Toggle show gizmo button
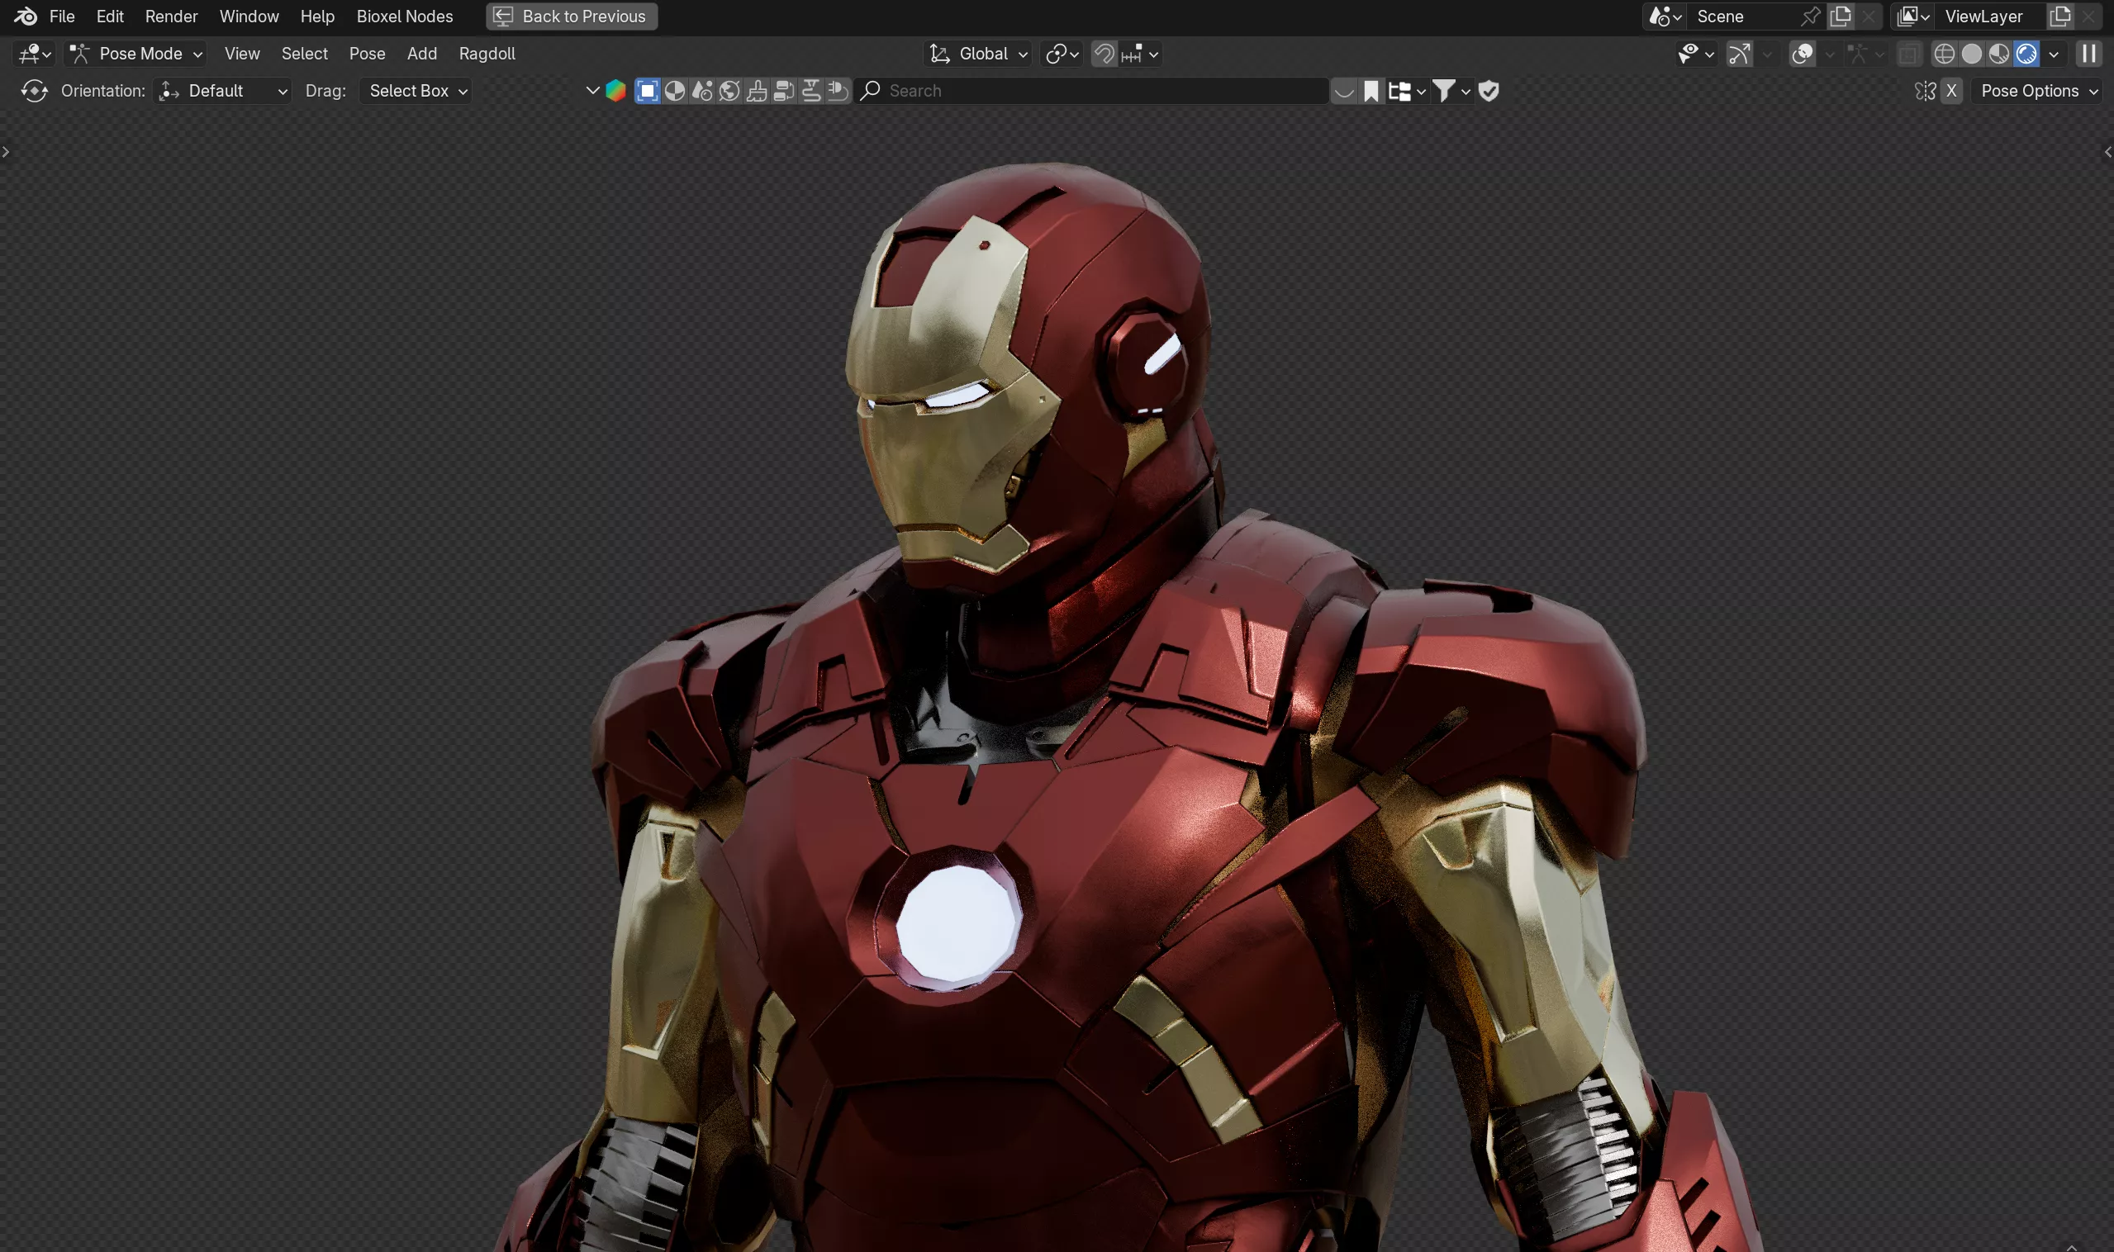 [1739, 54]
